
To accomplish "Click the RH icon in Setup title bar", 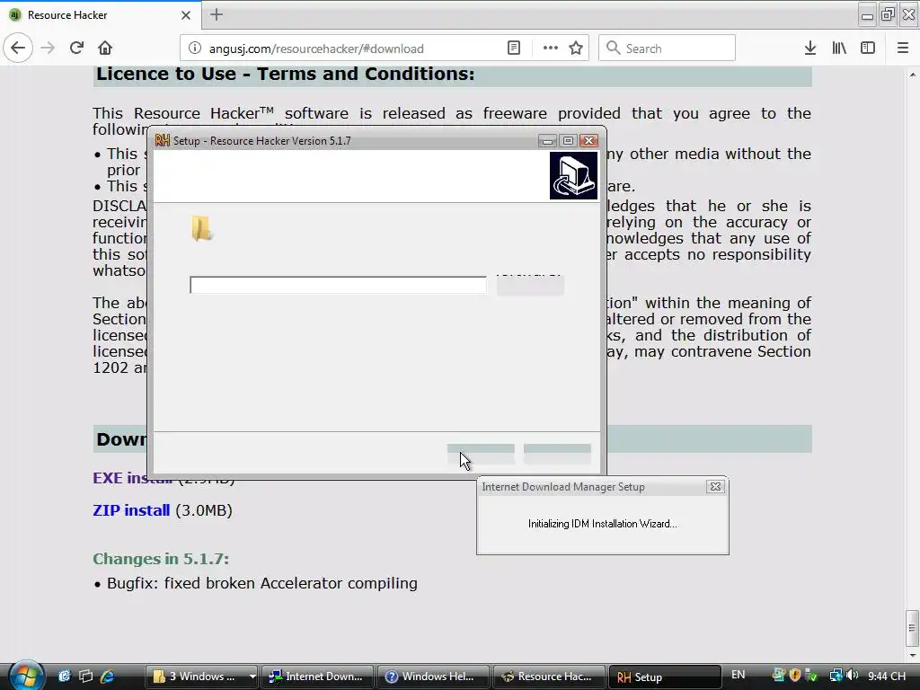I will point(162,140).
